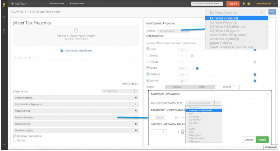This screenshot has width=280, height=151.
Task: Open the document icon in the left sidebar
Action: pyautogui.click(x=4, y=32)
